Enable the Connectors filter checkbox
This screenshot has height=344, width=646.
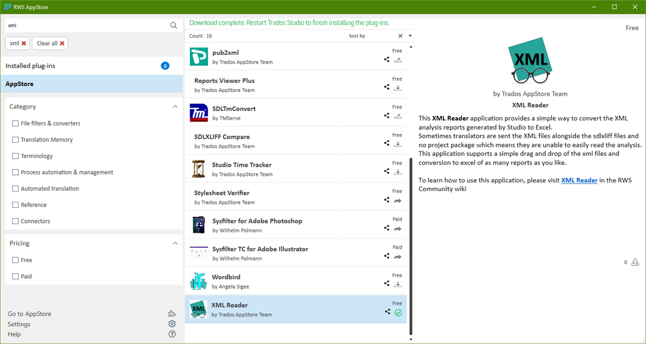16,221
